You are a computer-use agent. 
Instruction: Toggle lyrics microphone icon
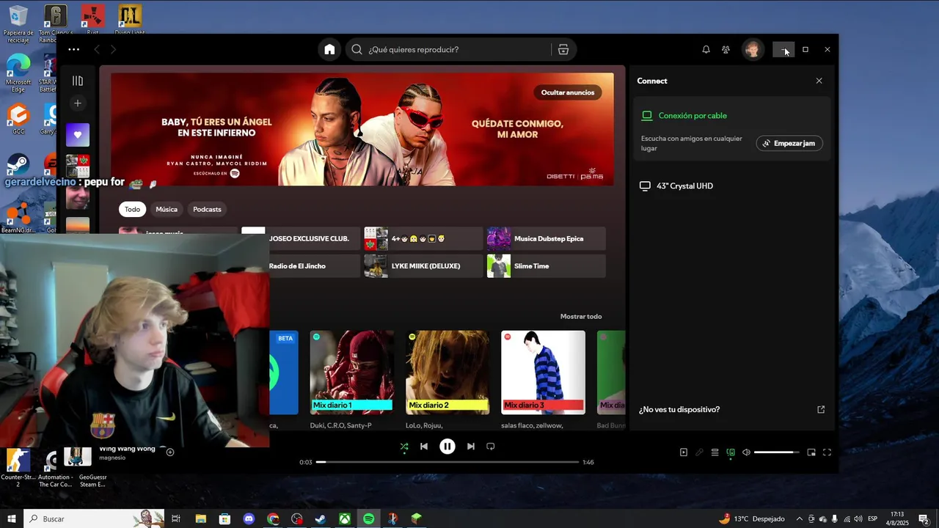click(x=699, y=452)
